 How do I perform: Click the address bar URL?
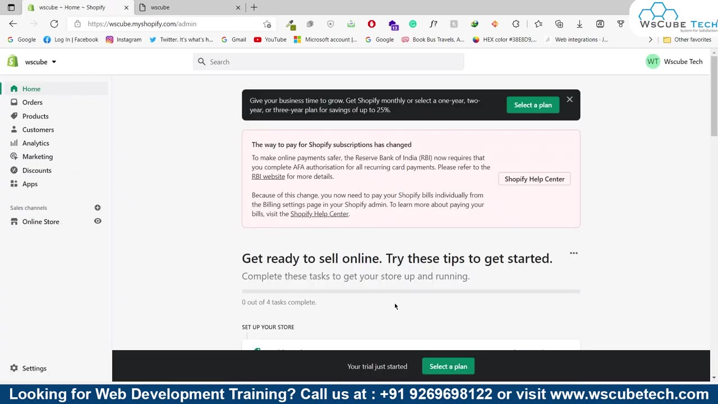tap(142, 24)
